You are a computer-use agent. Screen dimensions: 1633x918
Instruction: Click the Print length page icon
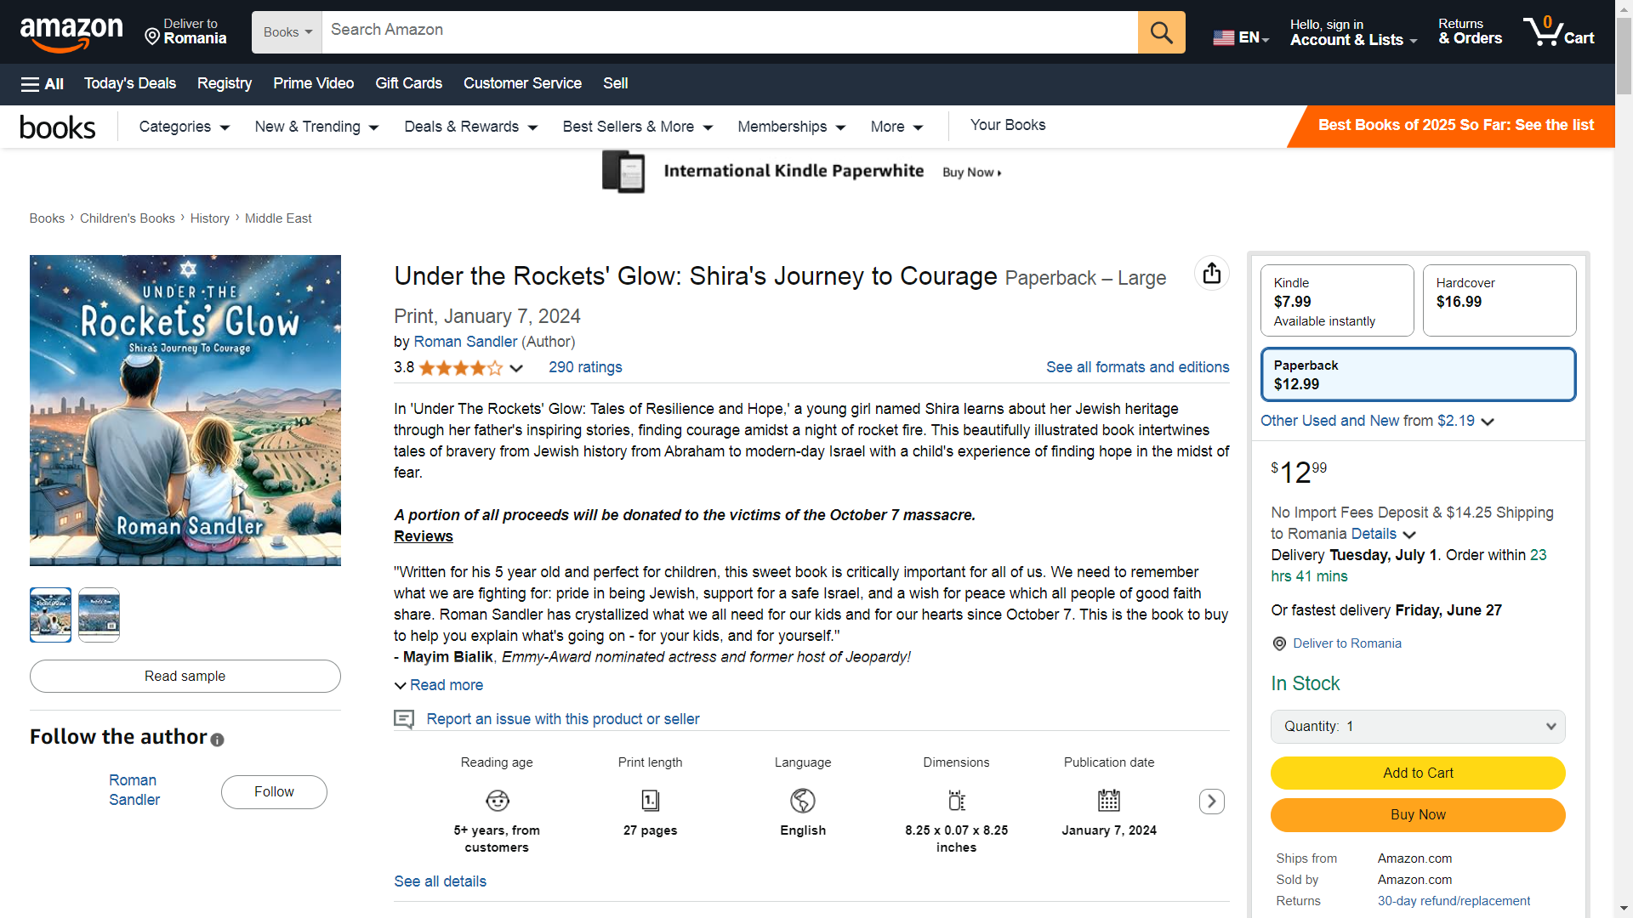650,801
